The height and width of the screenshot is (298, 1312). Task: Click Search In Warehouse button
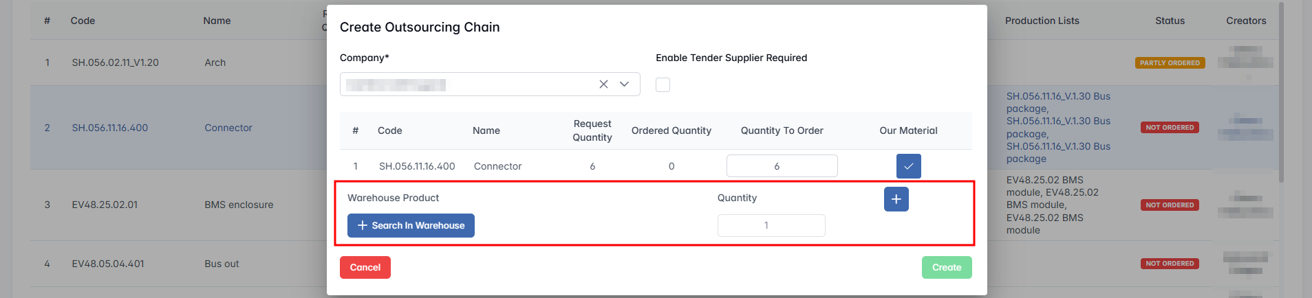(411, 225)
